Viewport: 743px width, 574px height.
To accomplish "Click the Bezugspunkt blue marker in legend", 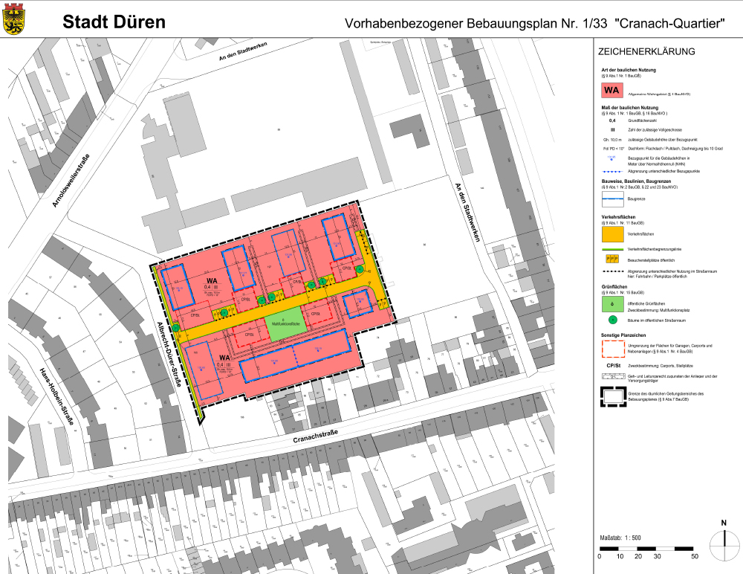I will [x=612, y=158].
